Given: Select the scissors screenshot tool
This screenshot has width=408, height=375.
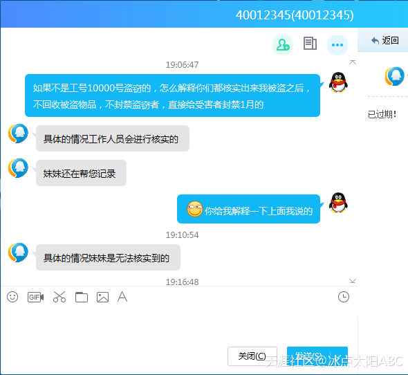Looking at the screenshot, I should pyautogui.click(x=59, y=297).
